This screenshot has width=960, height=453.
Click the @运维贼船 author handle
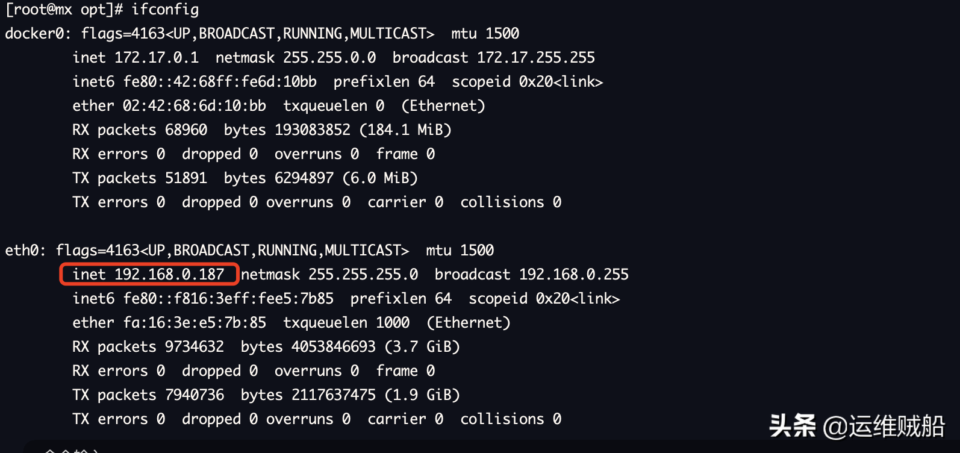(884, 426)
